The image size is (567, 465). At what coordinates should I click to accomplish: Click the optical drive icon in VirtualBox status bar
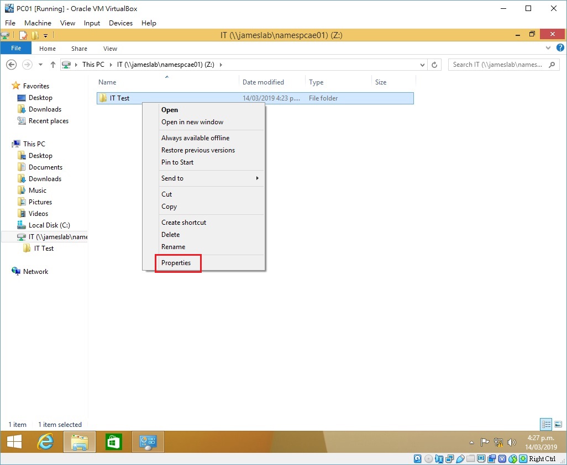pyautogui.click(x=429, y=458)
